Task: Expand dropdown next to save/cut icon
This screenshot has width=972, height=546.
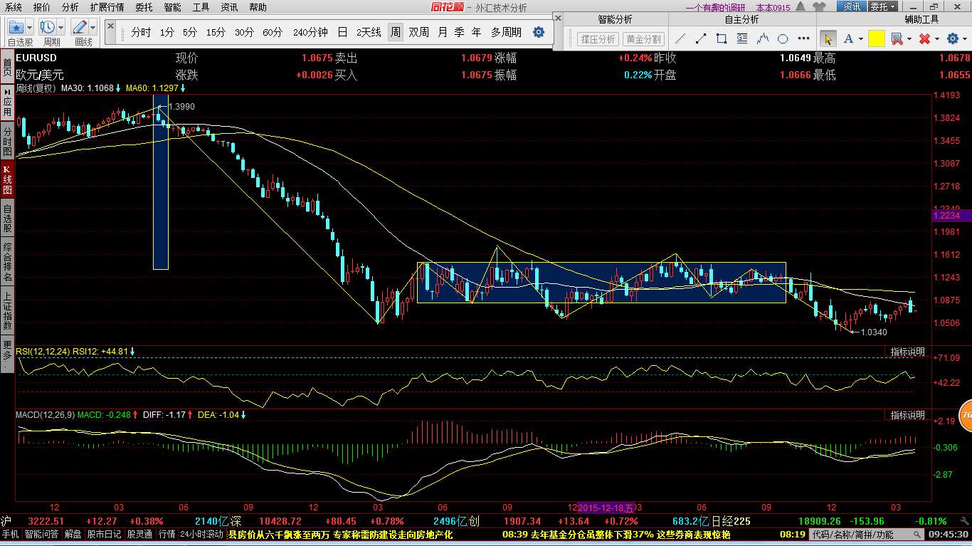Action: click(909, 39)
